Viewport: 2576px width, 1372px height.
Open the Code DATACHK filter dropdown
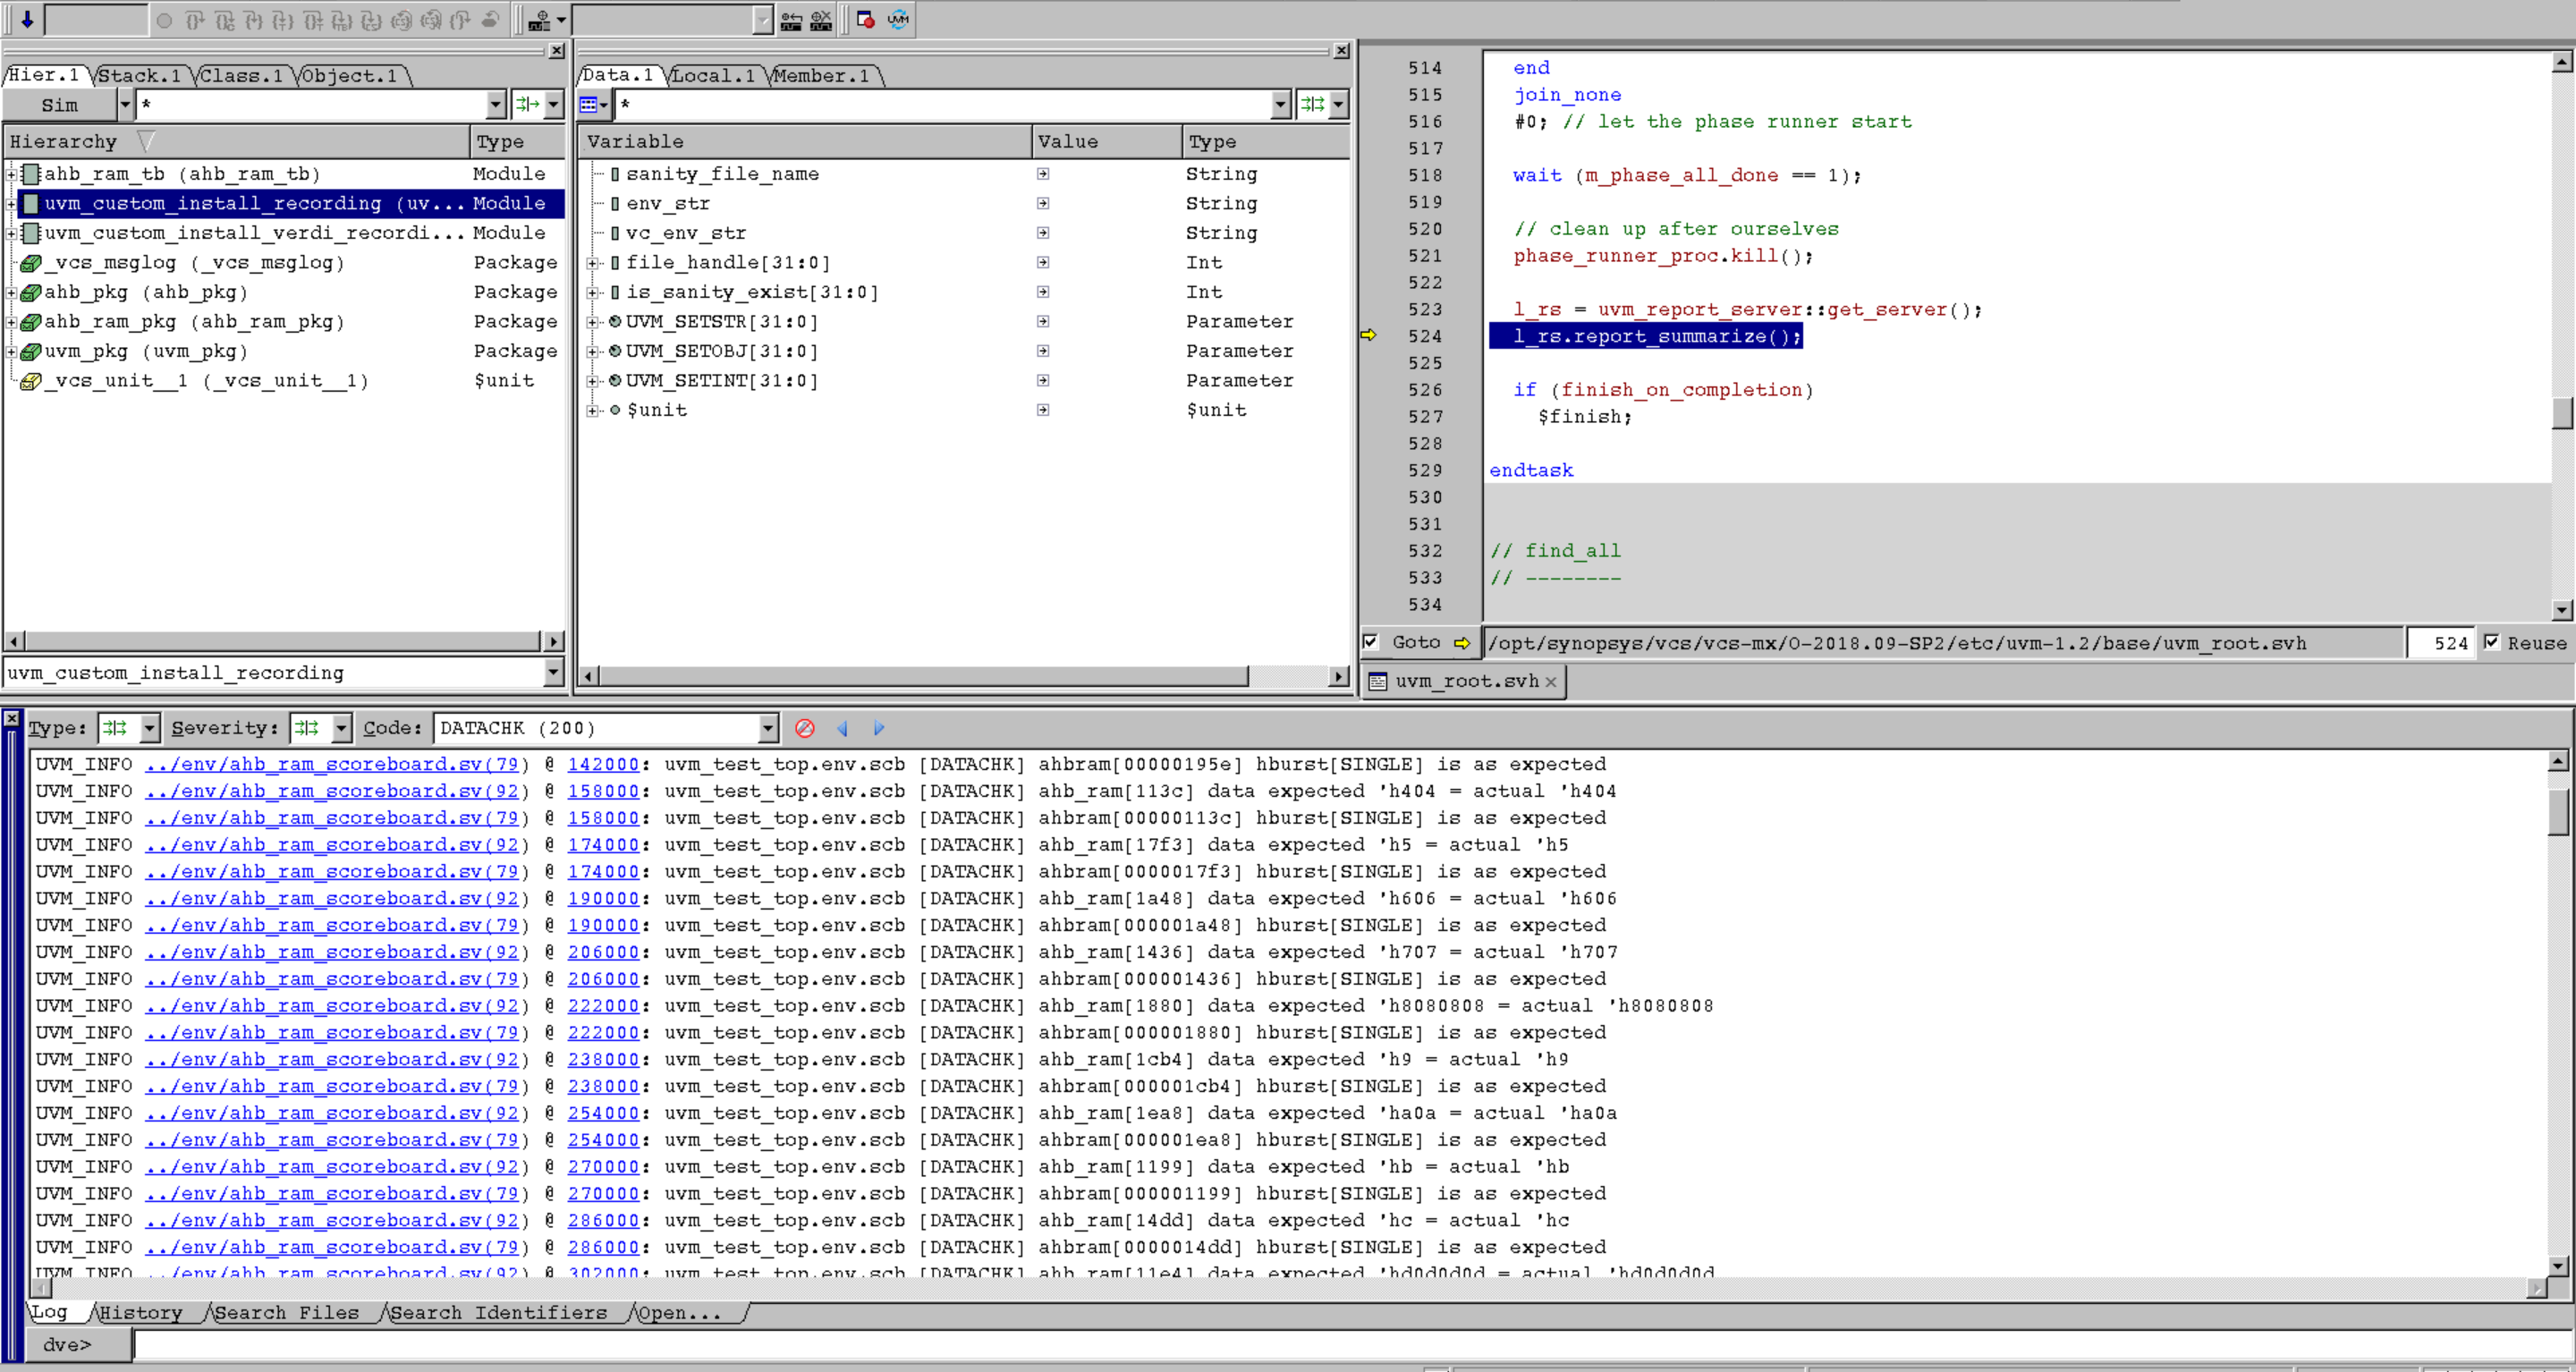point(767,728)
